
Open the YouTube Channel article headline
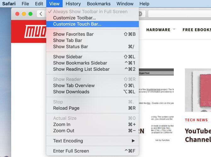coord(198,135)
